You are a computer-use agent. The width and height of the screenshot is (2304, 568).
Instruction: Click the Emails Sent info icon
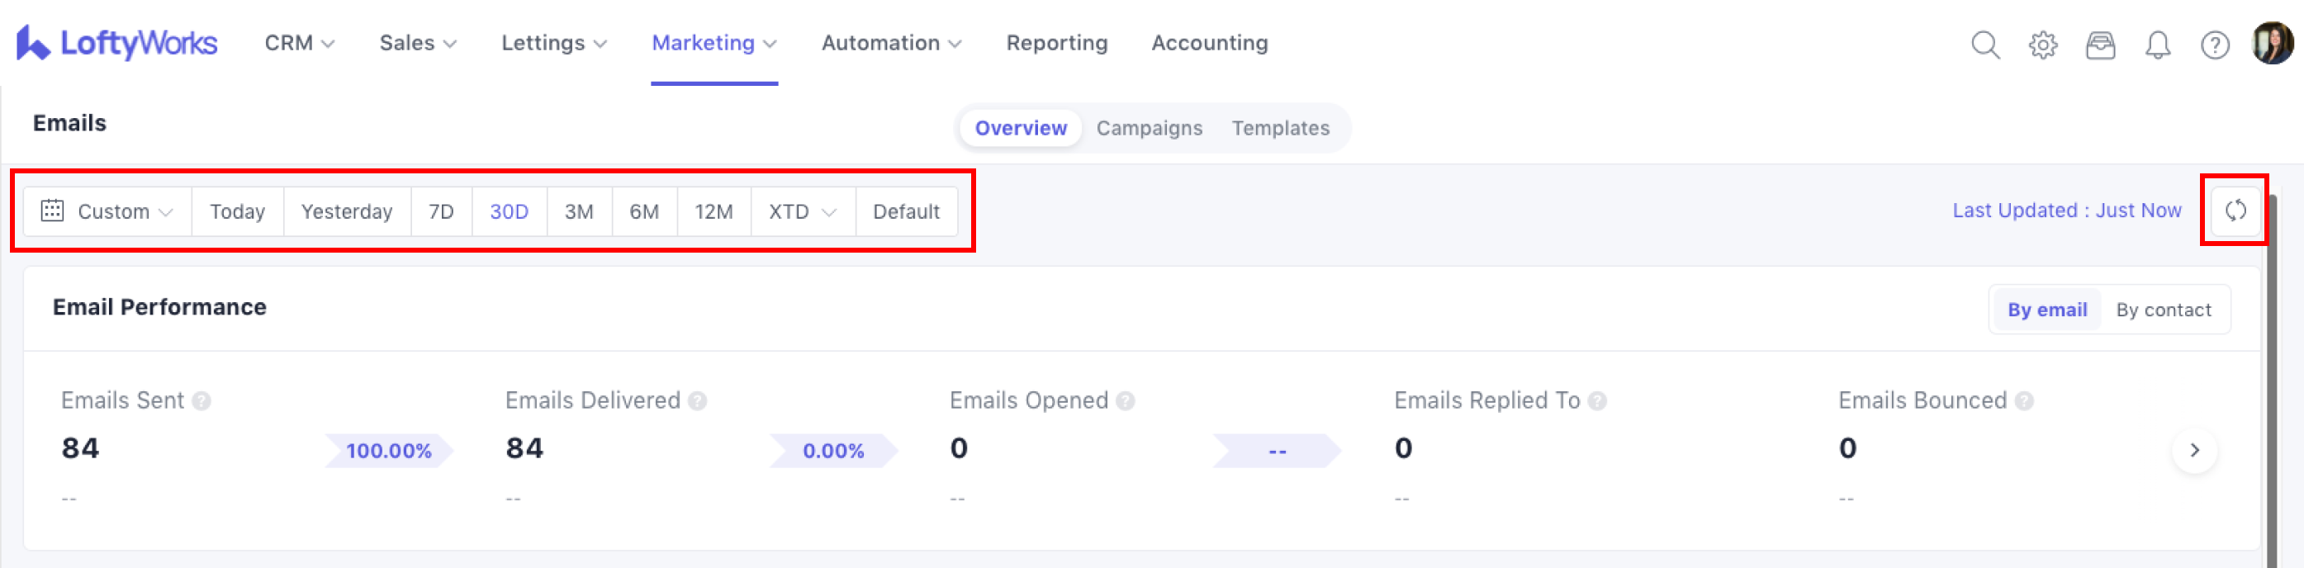[202, 400]
